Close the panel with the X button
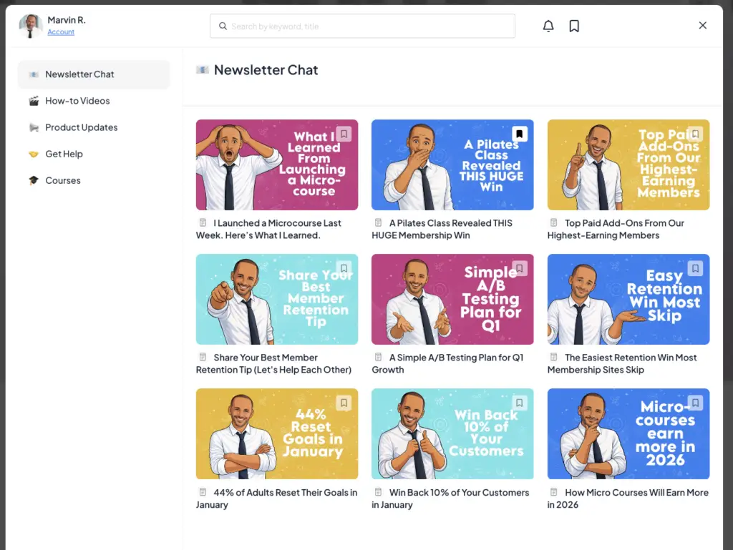Viewport: 733px width, 550px height. (703, 25)
